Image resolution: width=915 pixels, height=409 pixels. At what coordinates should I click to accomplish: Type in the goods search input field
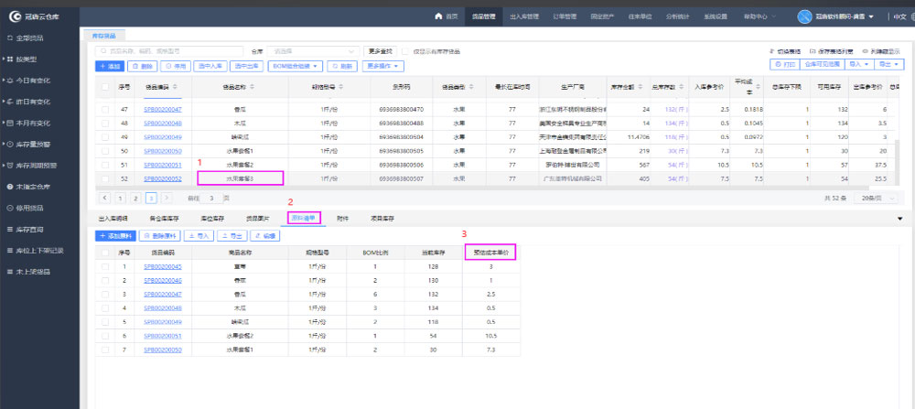[174, 51]
